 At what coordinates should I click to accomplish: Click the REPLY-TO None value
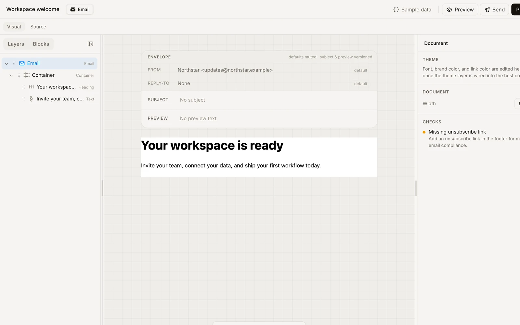[184, 84]
